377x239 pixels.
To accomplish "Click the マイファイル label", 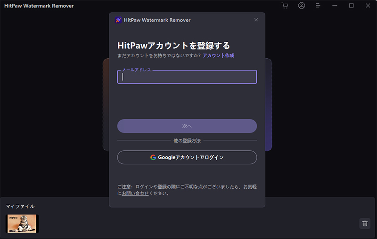I will pyautogui.click(x=20, y=207).
